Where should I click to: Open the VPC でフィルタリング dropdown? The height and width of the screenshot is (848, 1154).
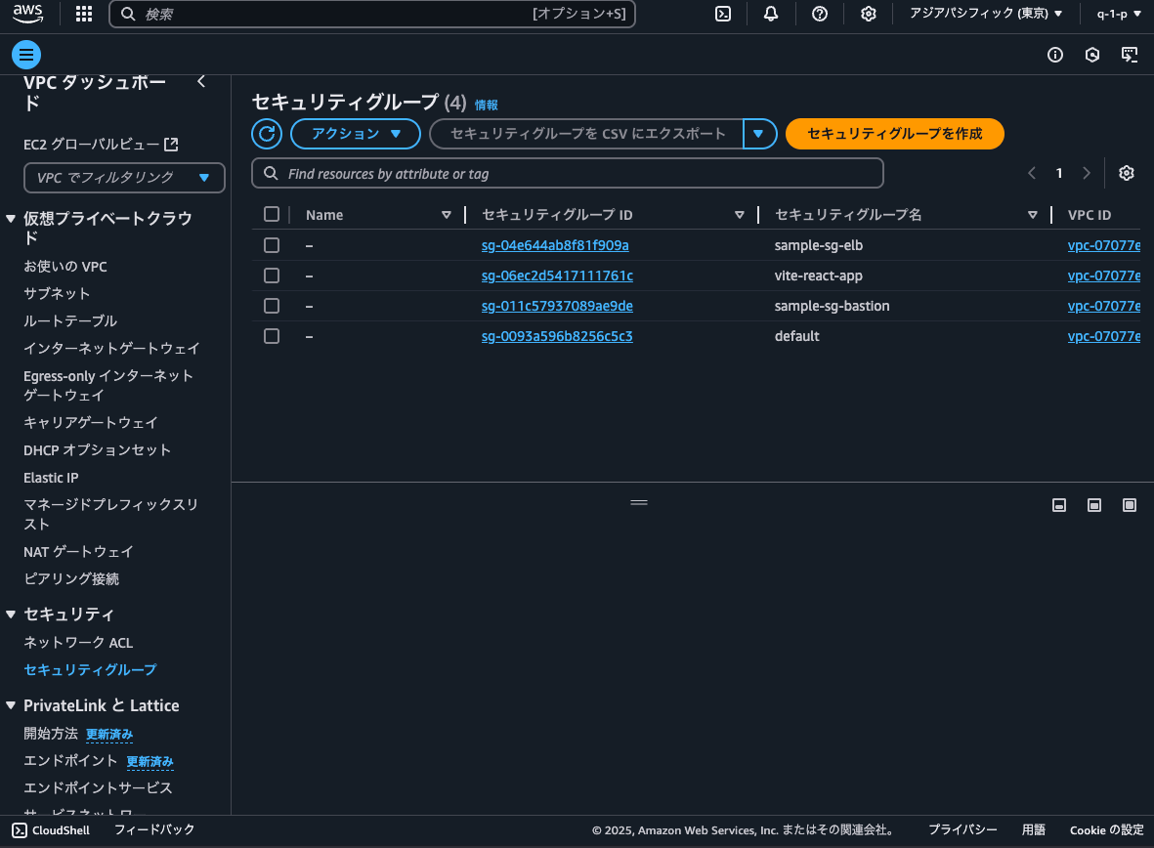click(124, 178)
